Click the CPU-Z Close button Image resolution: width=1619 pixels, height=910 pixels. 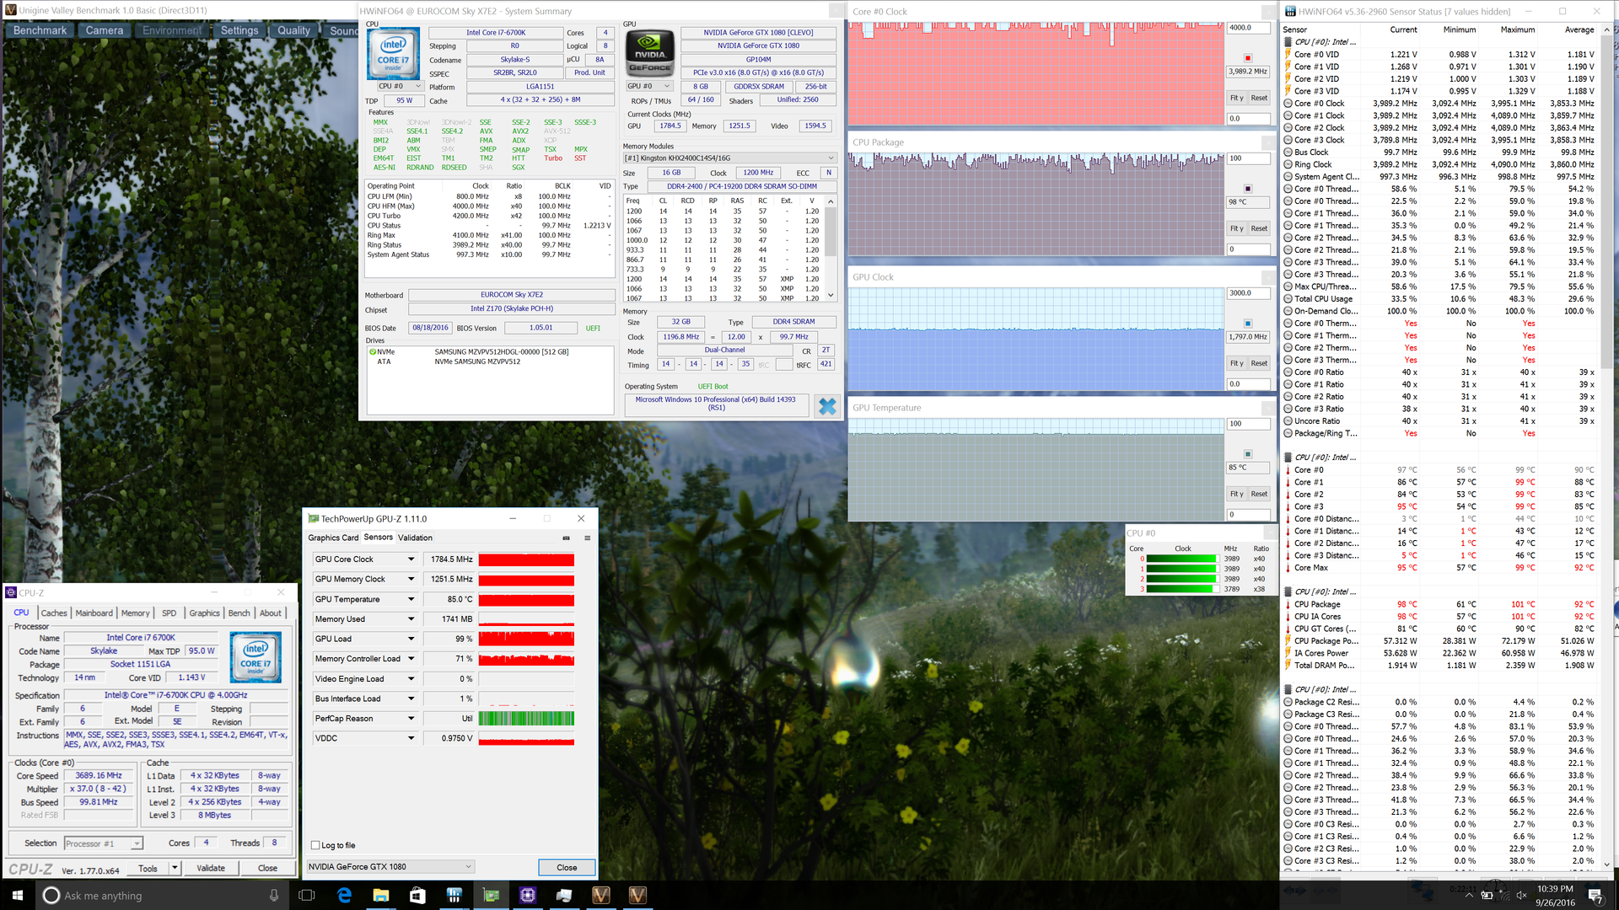pyautogui.click(x=267, y=868)
